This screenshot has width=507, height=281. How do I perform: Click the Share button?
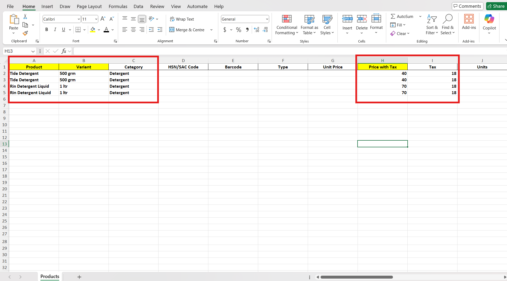[x=496, y=6]
